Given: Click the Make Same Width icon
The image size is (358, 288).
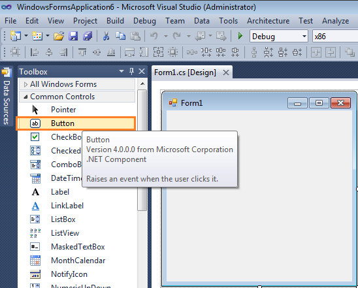Looking at the screenshot, I should (x=129, y=52).
